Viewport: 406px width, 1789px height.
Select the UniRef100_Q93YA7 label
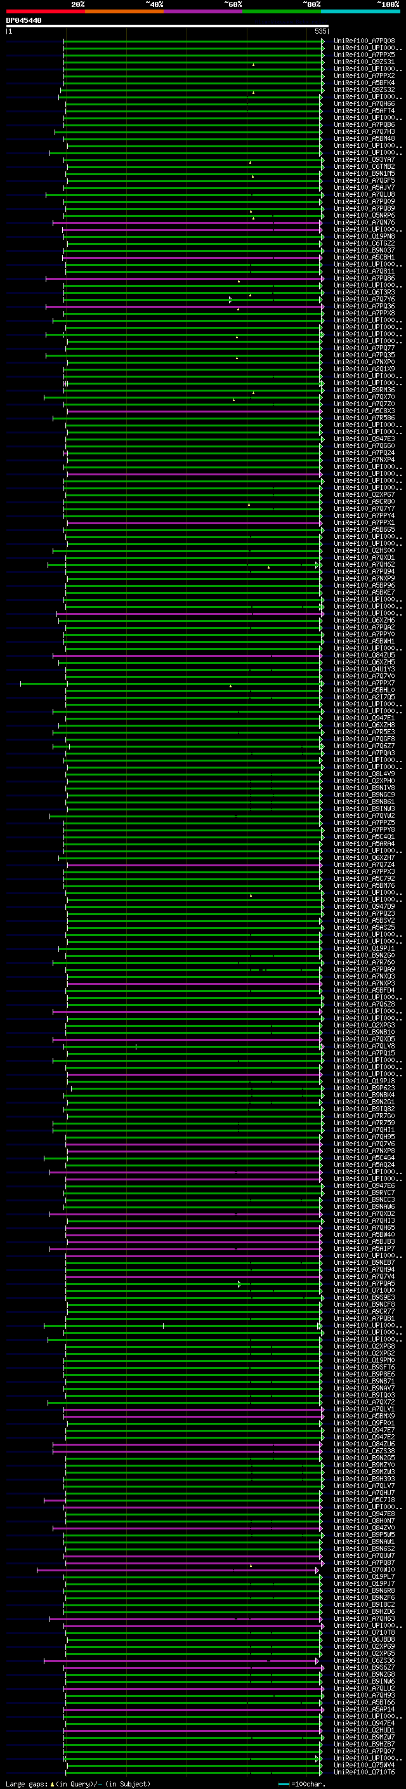point(363,160)
